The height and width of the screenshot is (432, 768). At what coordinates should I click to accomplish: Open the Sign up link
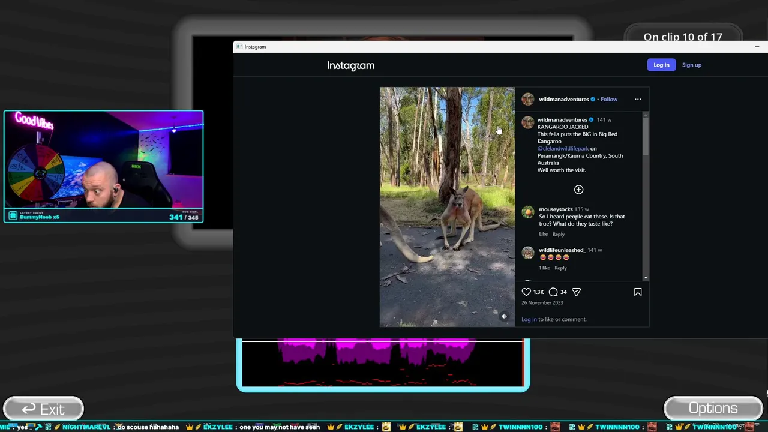691,65
